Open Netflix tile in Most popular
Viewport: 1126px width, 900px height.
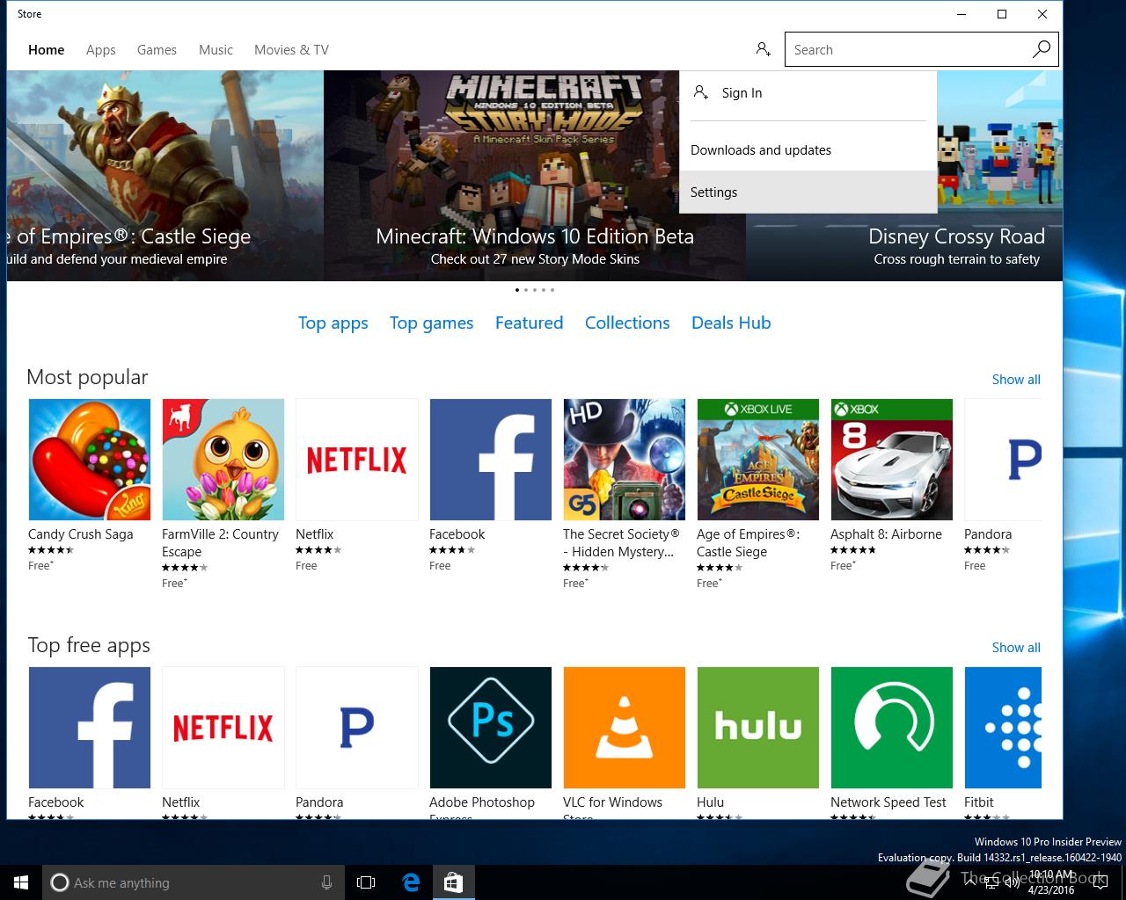[357, 460]
